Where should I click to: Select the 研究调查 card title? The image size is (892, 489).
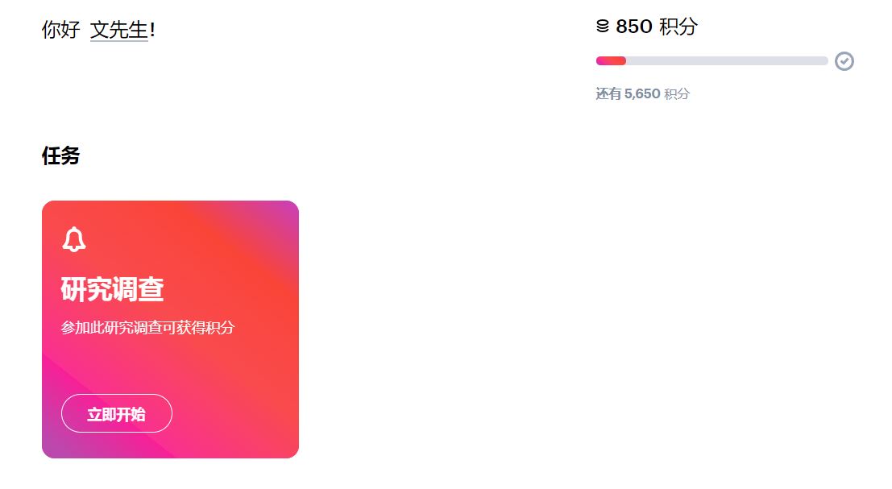click(112, 289)
